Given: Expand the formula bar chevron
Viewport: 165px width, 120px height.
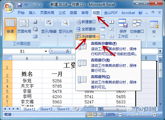Looking at the screenshot, I should [160, 51].
